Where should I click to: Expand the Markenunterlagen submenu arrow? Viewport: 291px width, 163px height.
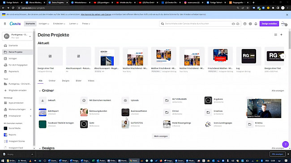click(30, 110)
